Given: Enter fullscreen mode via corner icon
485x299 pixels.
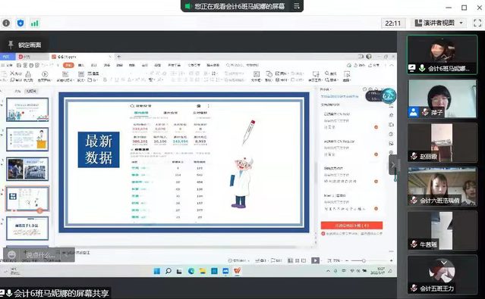Looking at the screenshot, I should [x=477, y=23].
